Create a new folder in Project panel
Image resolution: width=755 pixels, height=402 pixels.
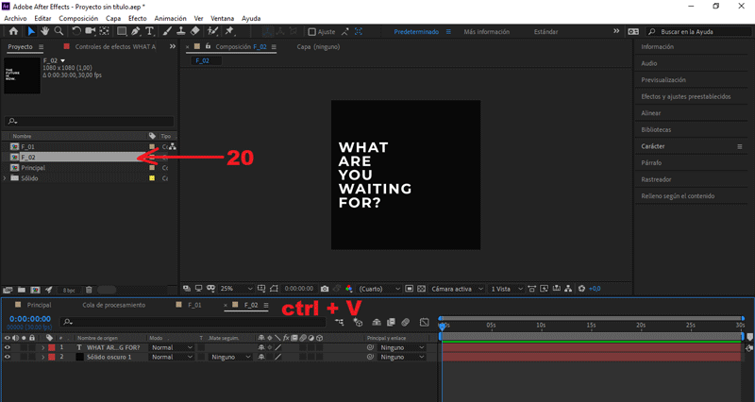(x=22, y=290)
